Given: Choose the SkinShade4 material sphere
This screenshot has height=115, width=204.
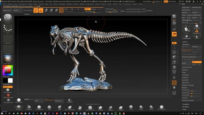Looking at the screenshot, I should coord(19,100).
